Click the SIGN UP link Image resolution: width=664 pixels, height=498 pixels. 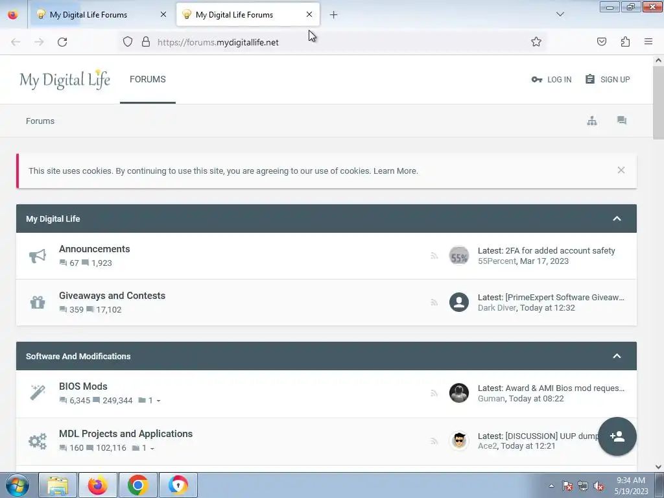click(x=607, y=80)
